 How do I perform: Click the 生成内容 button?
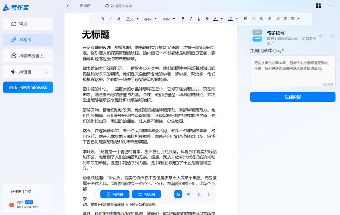(293, 97)
